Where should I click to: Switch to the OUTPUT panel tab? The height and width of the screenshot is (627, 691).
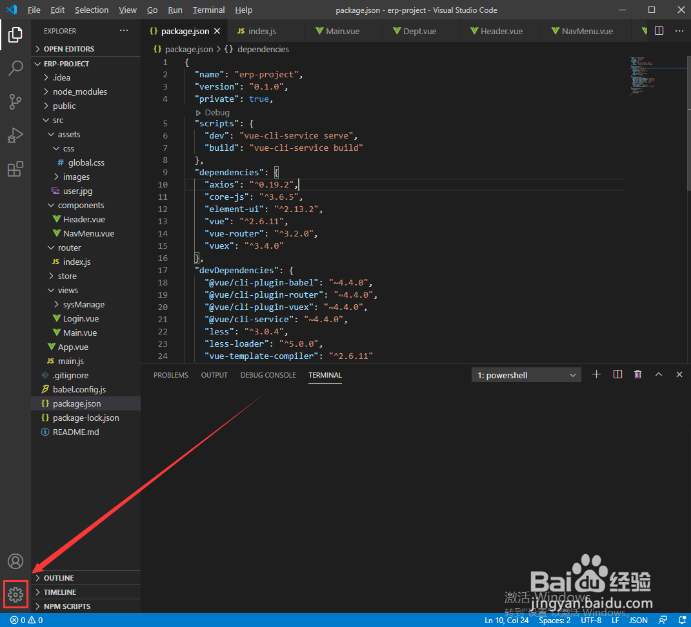point(214,375)
